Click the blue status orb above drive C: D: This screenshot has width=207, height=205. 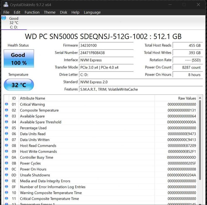point(4,18)
